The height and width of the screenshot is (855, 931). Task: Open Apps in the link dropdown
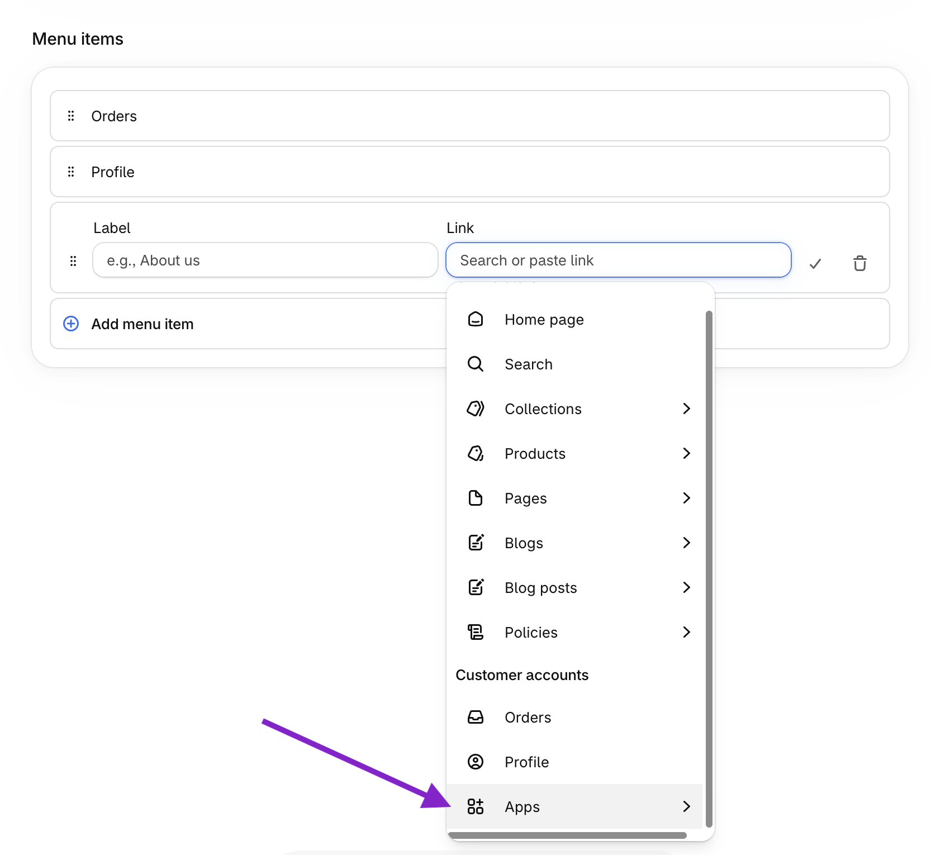click(574, 806)
